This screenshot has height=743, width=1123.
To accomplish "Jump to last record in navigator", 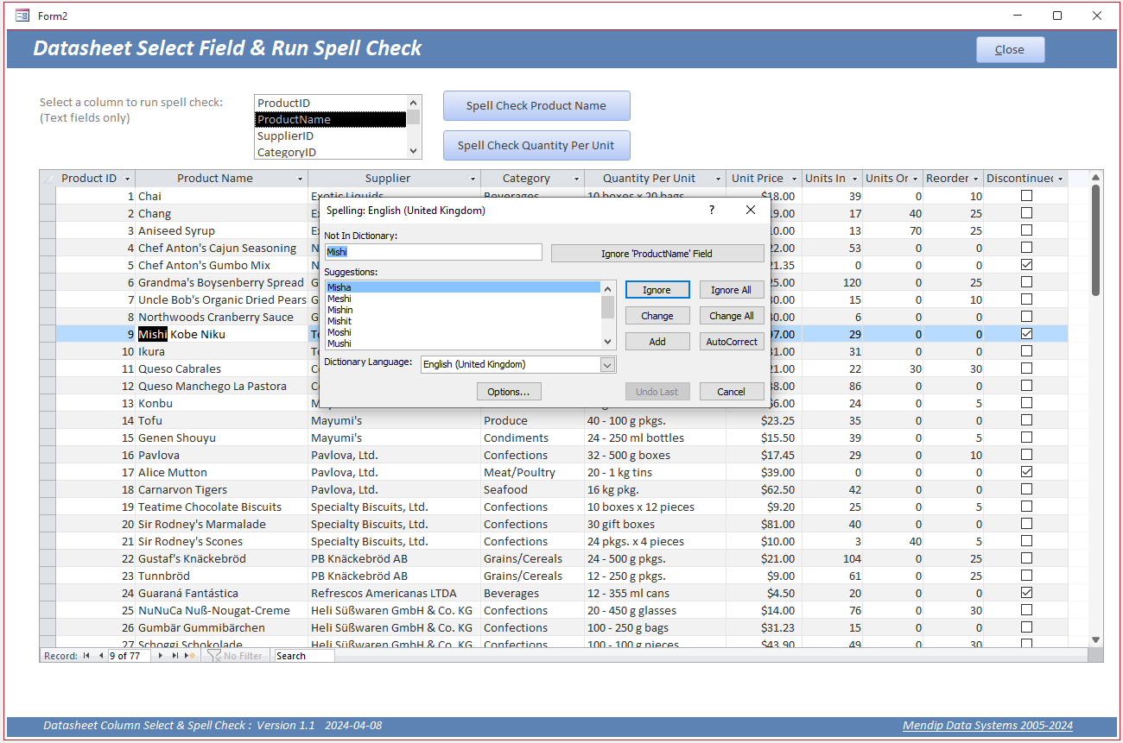I will pos(174,656).
